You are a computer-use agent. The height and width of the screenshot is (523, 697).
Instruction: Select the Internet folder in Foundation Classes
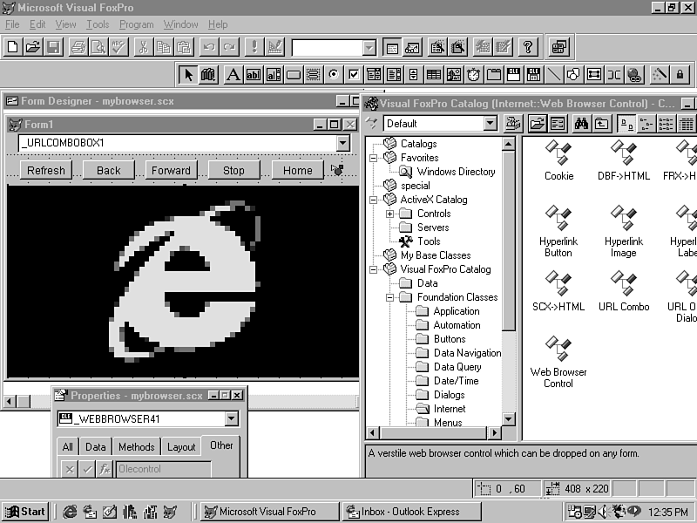pyautogui.click(x=450, y=409)
